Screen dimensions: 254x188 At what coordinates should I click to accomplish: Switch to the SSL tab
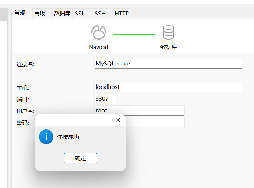coord(82,13)
